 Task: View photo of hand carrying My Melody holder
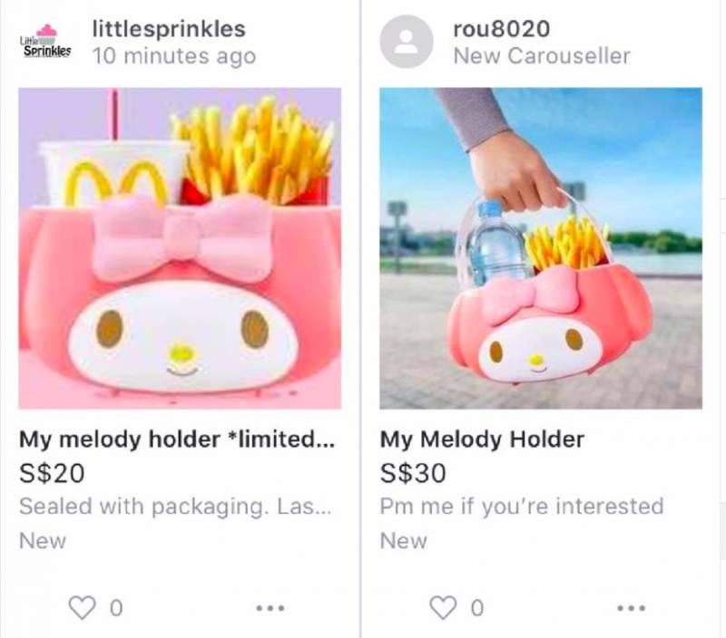(x=541, y=248)
